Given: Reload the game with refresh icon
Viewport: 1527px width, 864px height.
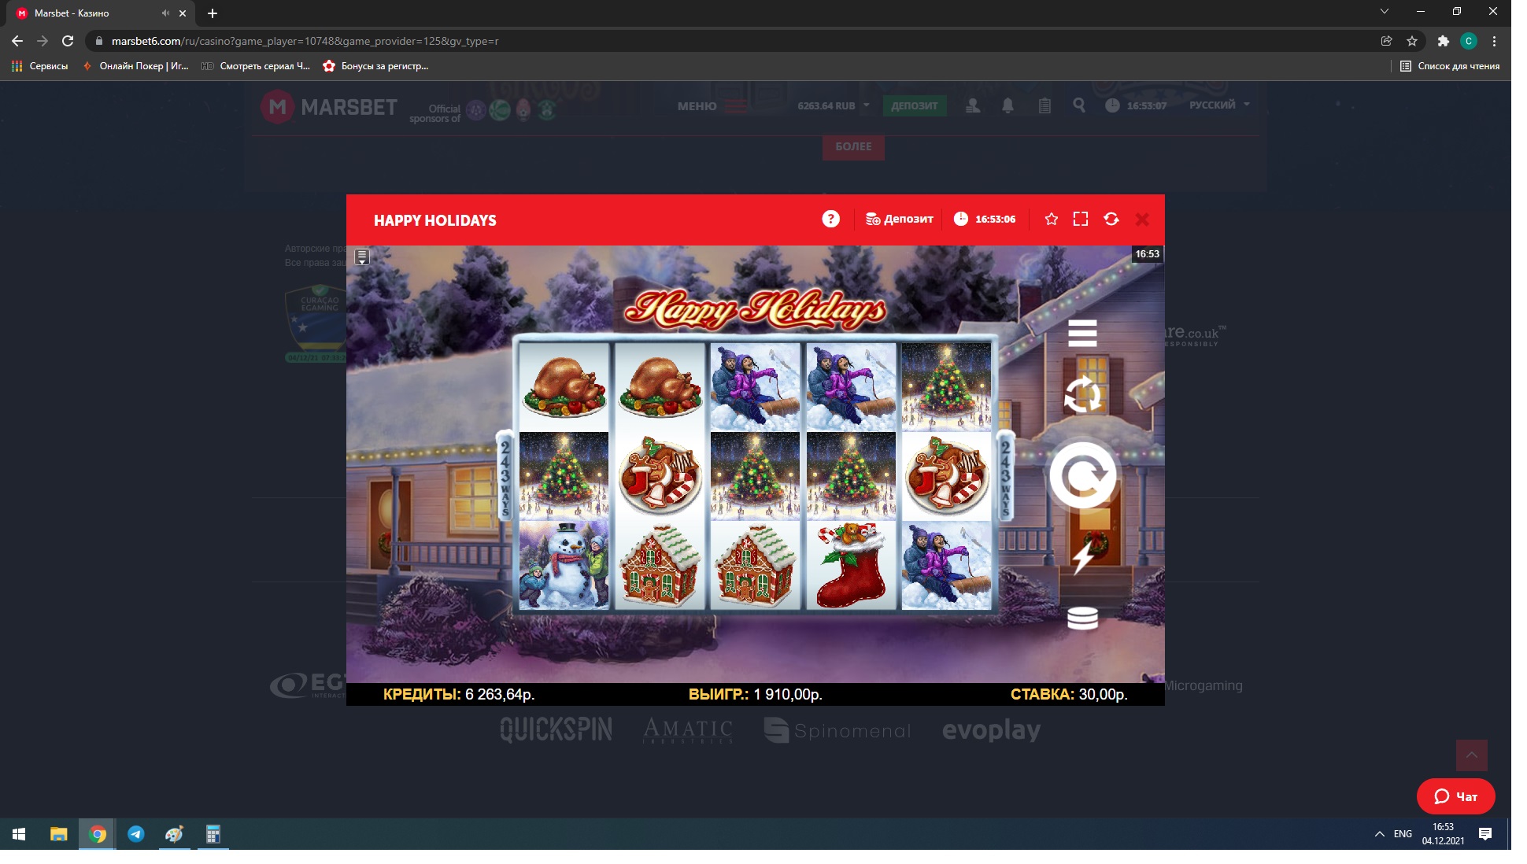Looking at the screenshot, I should point(1111,219).
